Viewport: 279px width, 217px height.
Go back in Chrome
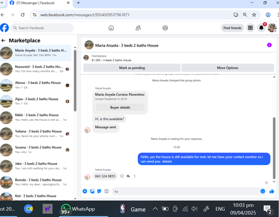(x=3, y=15)
